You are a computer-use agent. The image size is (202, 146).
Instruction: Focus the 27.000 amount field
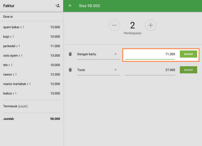150,70
